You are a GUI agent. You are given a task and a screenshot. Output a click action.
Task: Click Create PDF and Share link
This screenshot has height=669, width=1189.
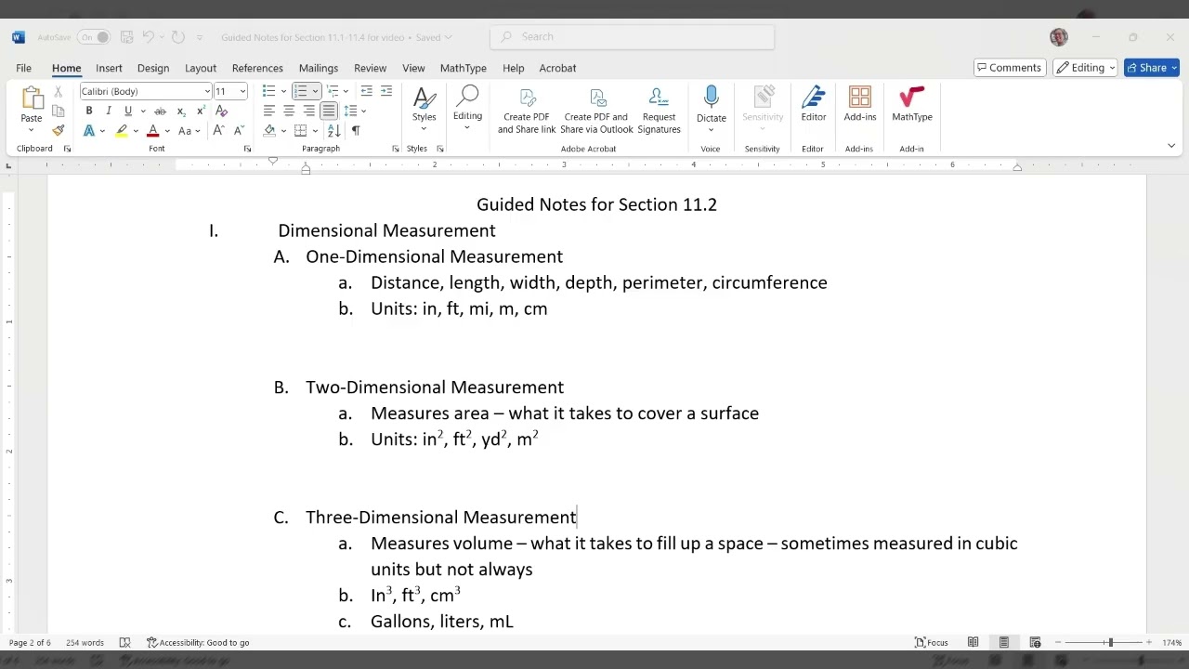pos(527,111)
